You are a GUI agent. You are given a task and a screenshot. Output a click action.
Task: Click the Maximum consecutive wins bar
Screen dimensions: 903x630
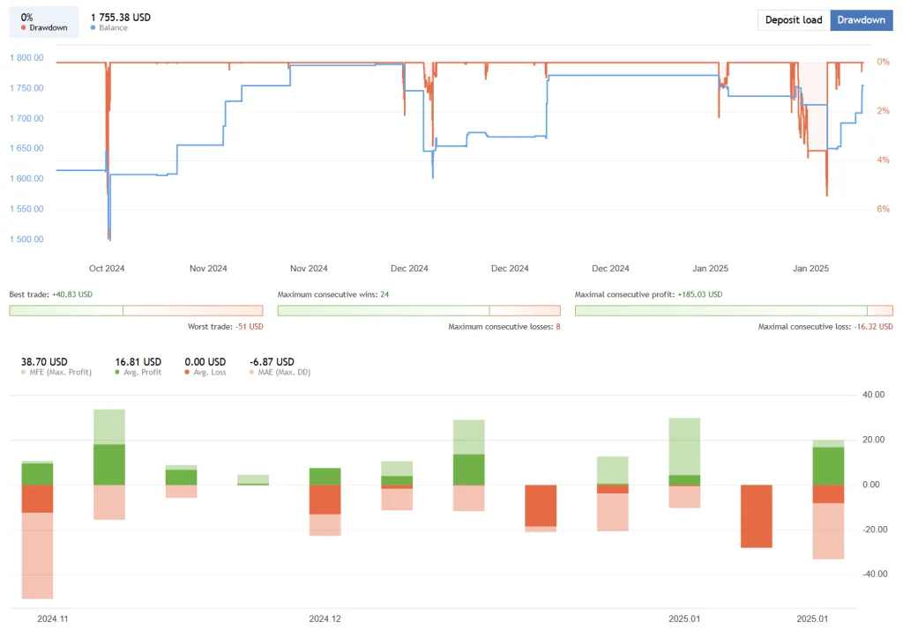click(419, 311)
